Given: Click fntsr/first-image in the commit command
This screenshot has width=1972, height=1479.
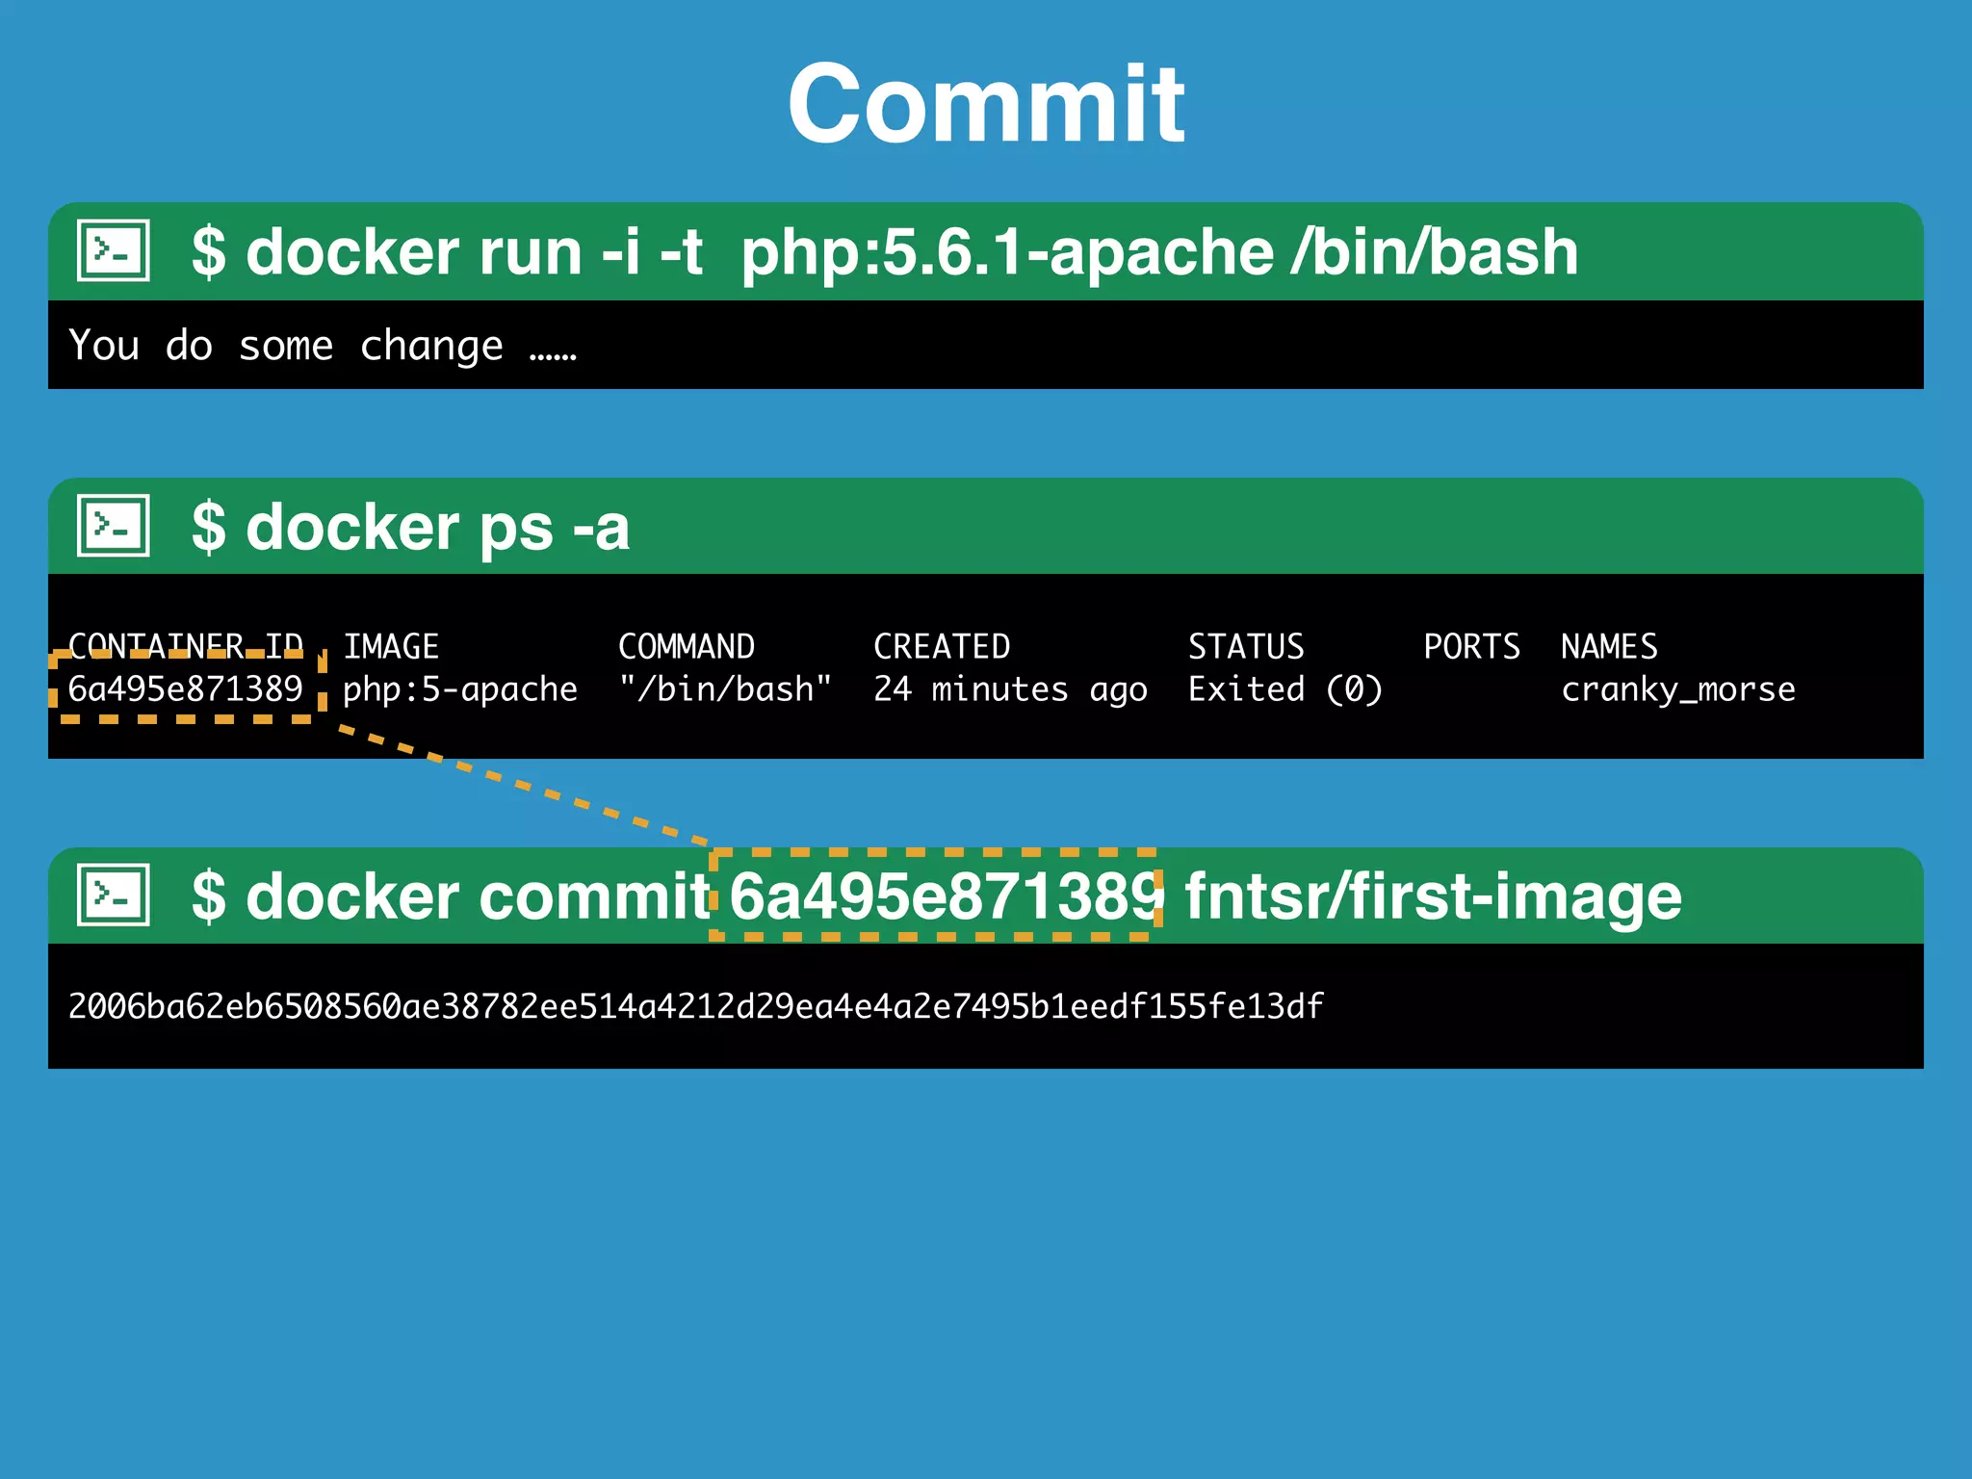Looking at the screenshot, I should tap(1433, 898).
